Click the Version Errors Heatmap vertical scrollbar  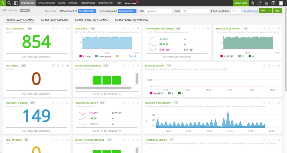(x=137, y=79)
